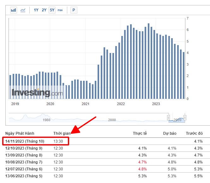Switch to bar chart view icon

tap(14, 10)
